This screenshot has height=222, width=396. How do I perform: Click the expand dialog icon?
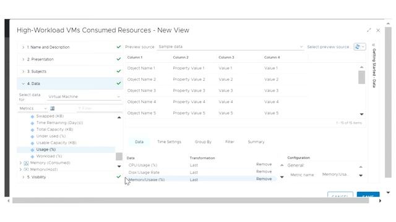(369, 30)
